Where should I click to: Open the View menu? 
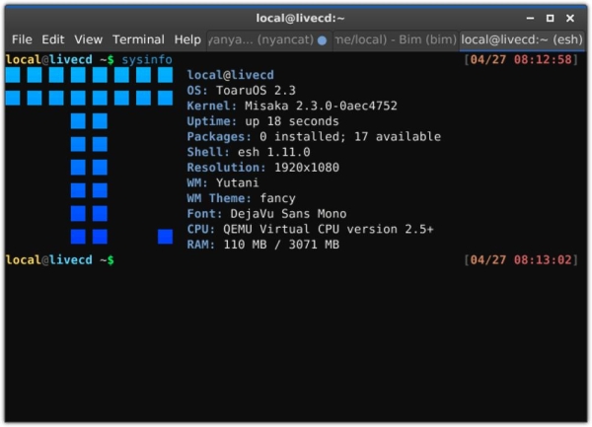(89, 39)
